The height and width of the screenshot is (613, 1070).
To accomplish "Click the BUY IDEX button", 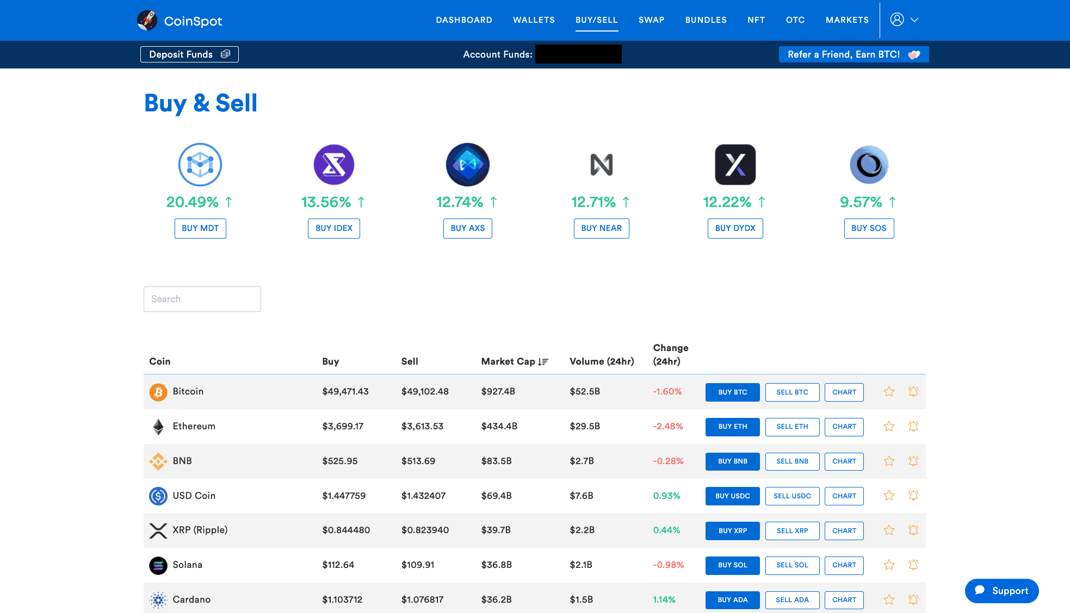I will (x=334, y=228).
